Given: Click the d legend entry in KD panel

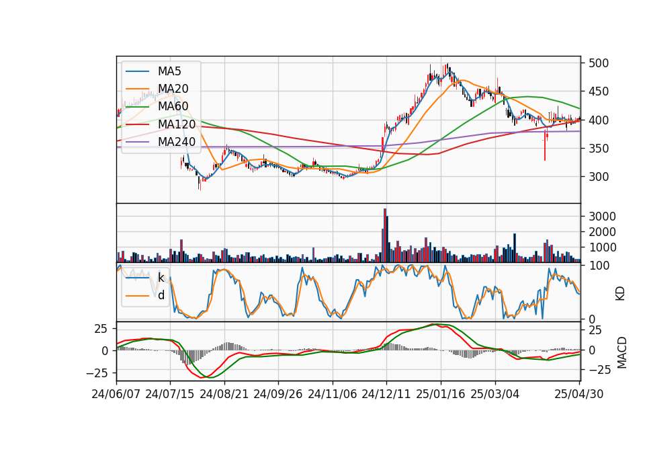Looking at the screenshot, I should [x=161, y=295].
